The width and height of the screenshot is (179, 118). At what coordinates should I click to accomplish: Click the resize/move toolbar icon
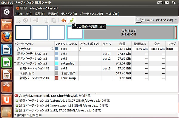36,20
